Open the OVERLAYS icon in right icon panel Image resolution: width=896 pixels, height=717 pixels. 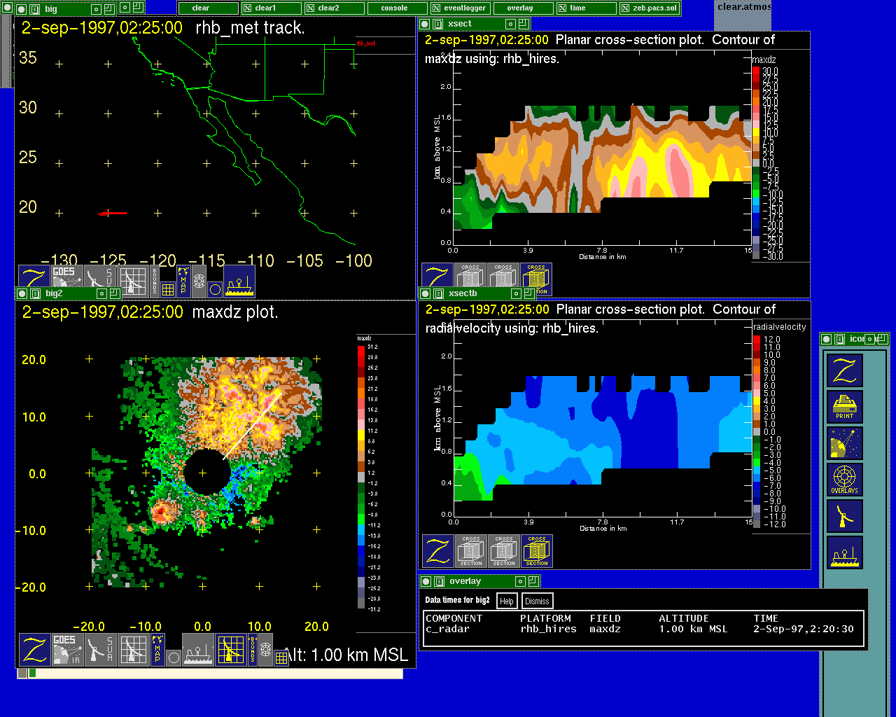point(844,480)
